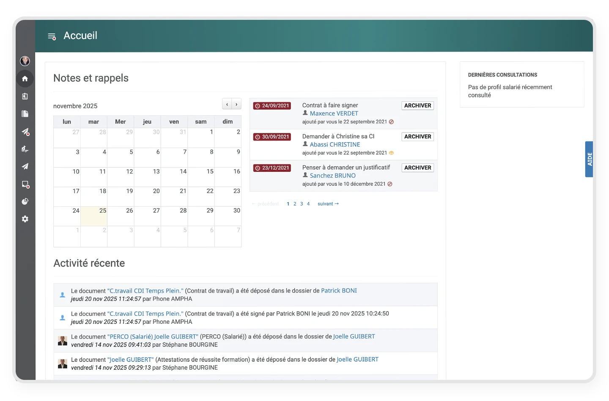Click the user profile avatar in sidebar
This screenshot has height=401, width=609.
(25, 61)
